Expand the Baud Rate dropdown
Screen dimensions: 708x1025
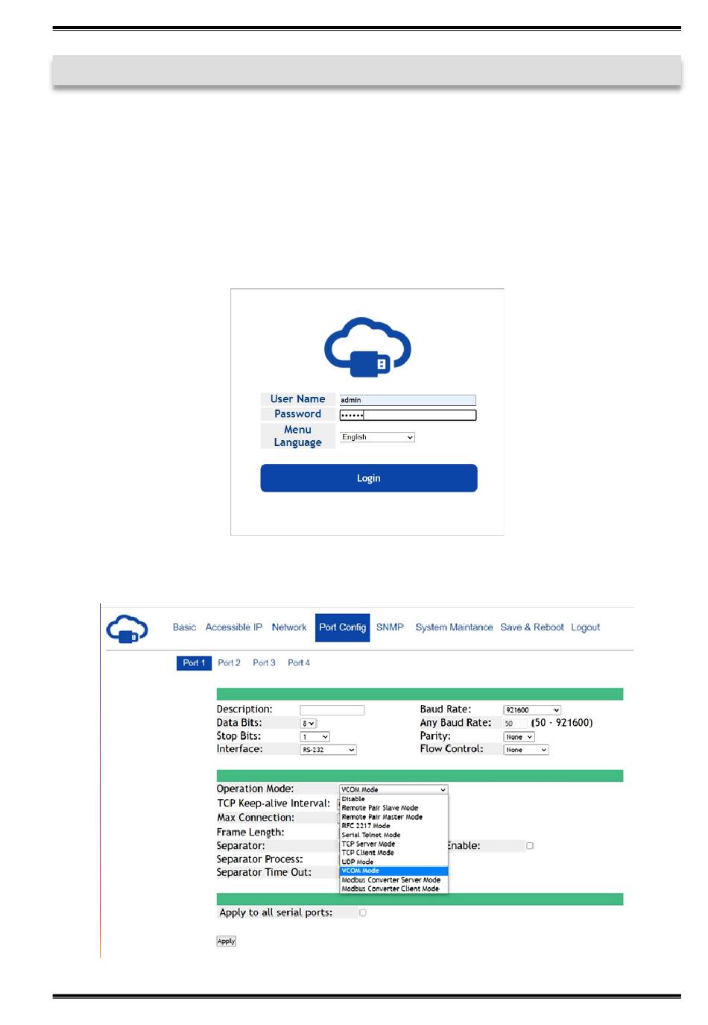coord(532,710)
